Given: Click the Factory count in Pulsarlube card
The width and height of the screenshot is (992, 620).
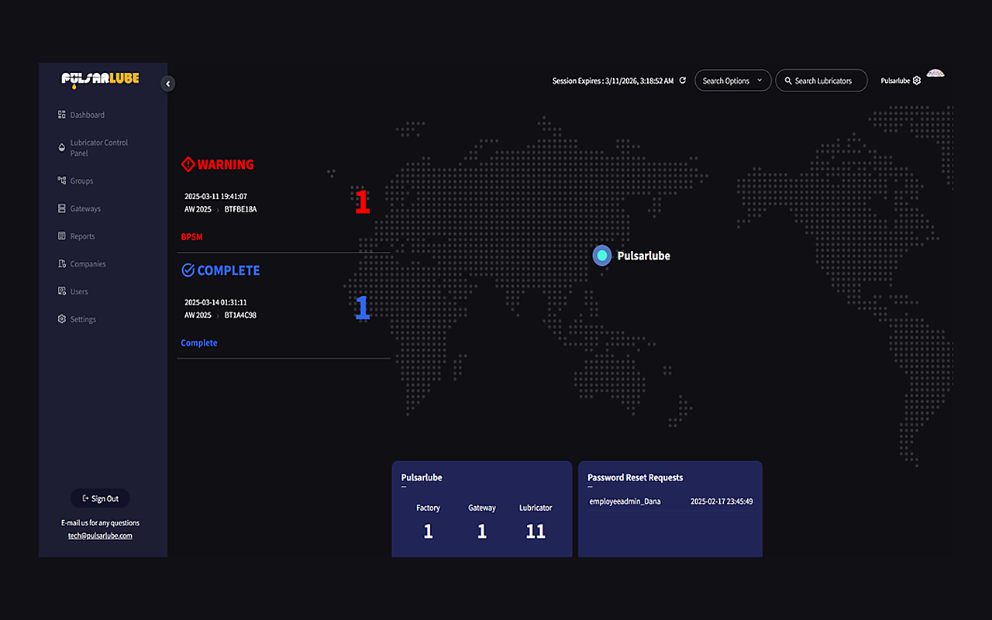Looking at the screenshot, I should [x=428, y=531].
